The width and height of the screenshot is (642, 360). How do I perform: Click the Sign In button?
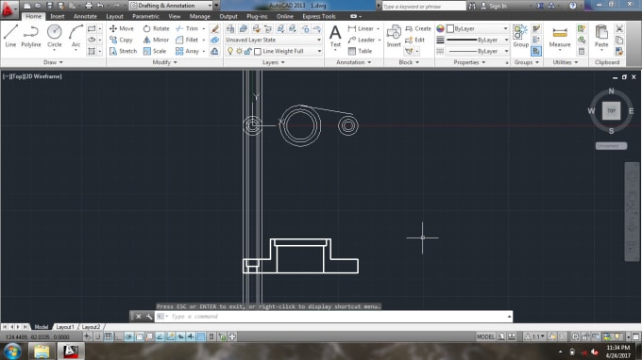494,6
